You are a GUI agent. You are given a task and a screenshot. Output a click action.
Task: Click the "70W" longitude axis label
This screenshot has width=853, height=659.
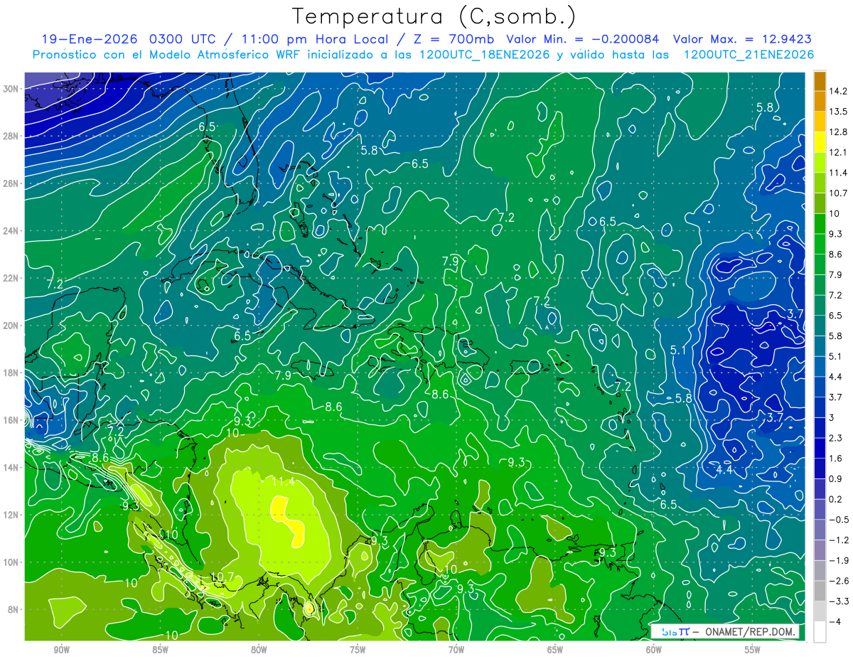pyautogui.click(x=456, y=650)
